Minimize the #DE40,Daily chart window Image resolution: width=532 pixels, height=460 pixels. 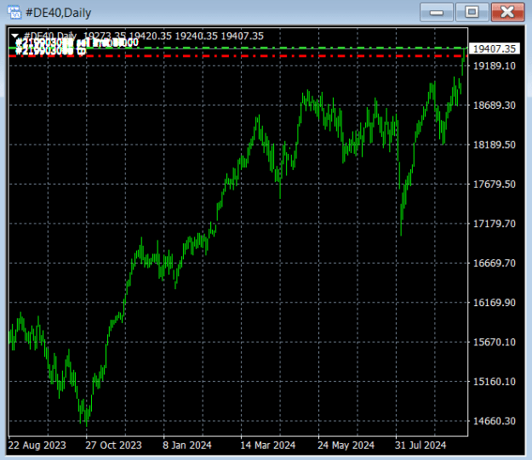437,12
